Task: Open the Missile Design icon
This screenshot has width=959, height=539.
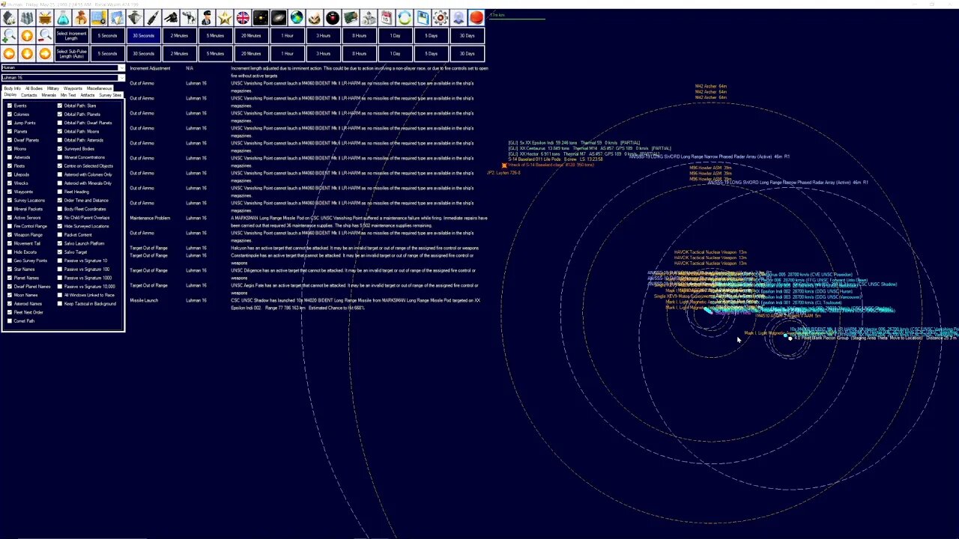Action: point(153,17)
